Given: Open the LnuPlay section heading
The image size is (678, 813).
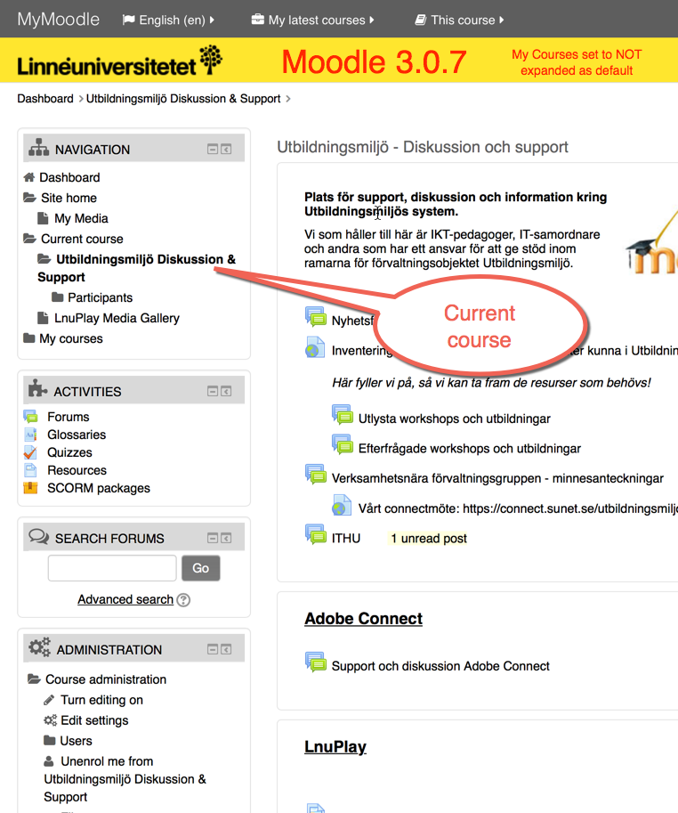Looking at the screenshot, I should [335, 746].
